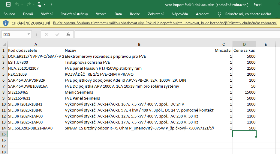Open the Customize Quick Access Toolbar dropdown
The image size is (280, 154).
[51, 4]
